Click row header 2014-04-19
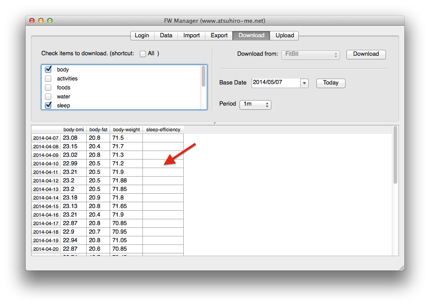This screenshot has width=430, height=306. [x=46, y=240]
